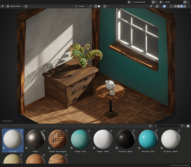Open the asset browser display mode dropdown

click(151, 126)
